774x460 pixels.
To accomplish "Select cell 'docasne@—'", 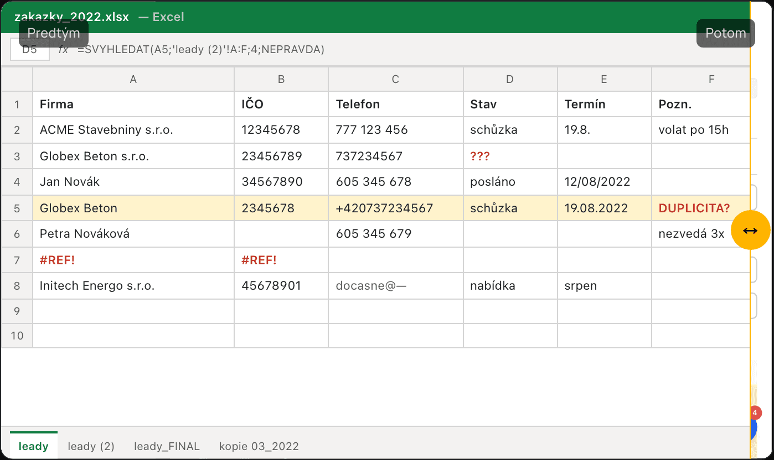I will [x=396, y=286].
